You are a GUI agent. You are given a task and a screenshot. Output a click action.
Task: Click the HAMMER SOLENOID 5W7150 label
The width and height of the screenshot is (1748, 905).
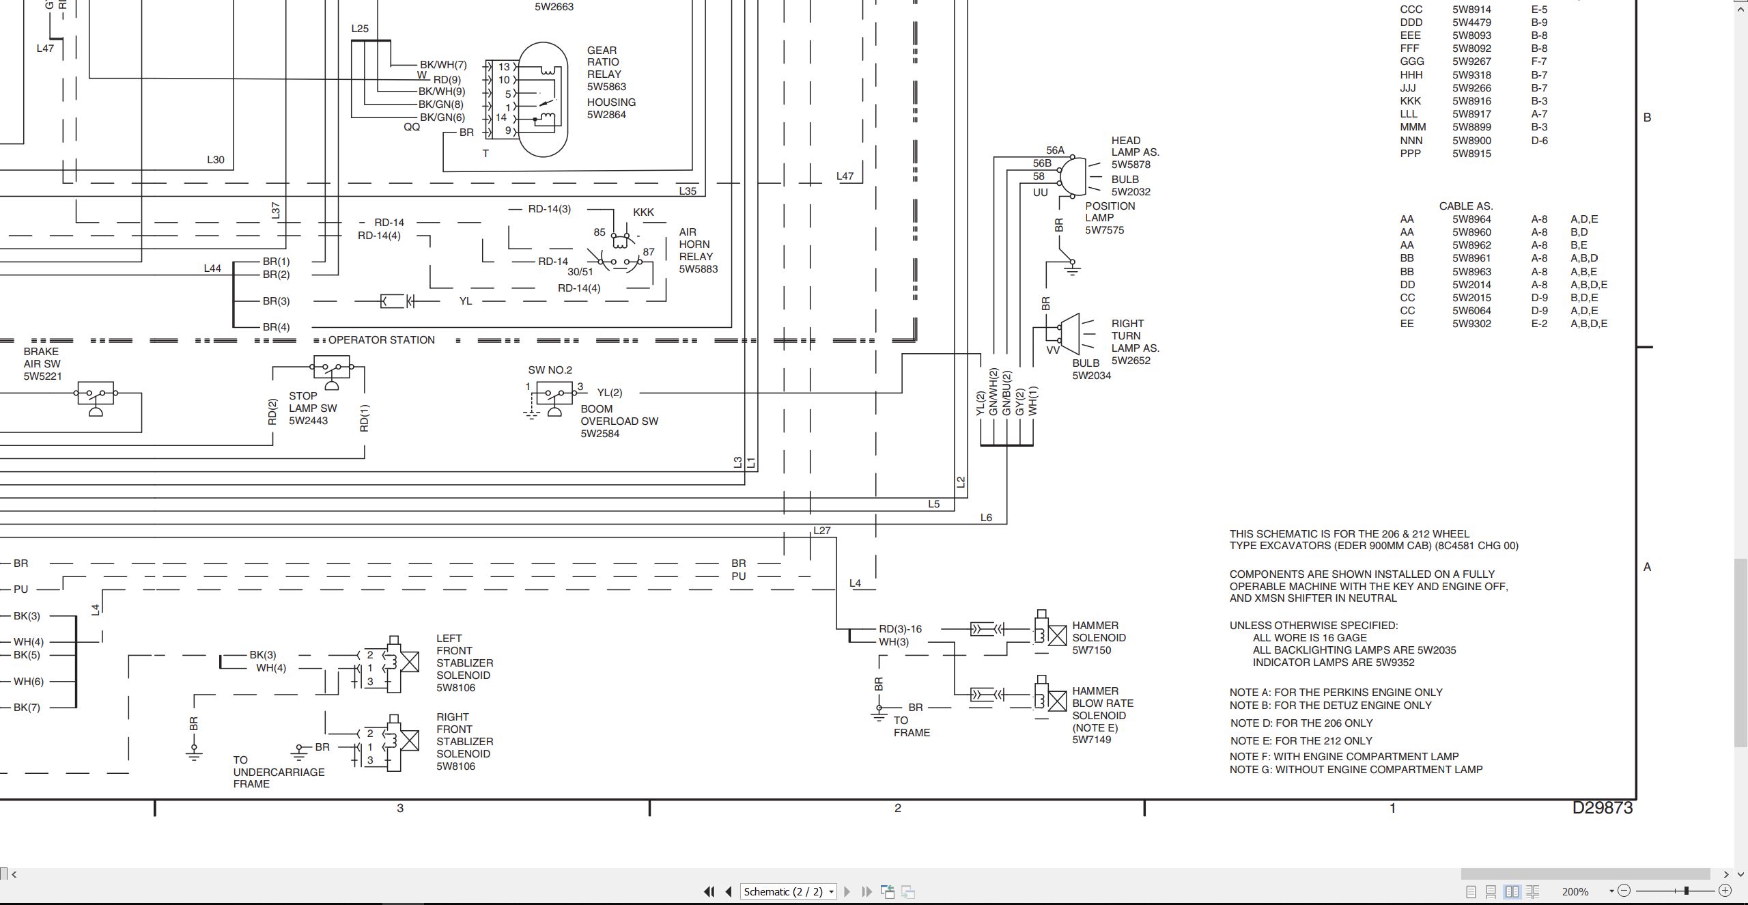(1099, 637)
